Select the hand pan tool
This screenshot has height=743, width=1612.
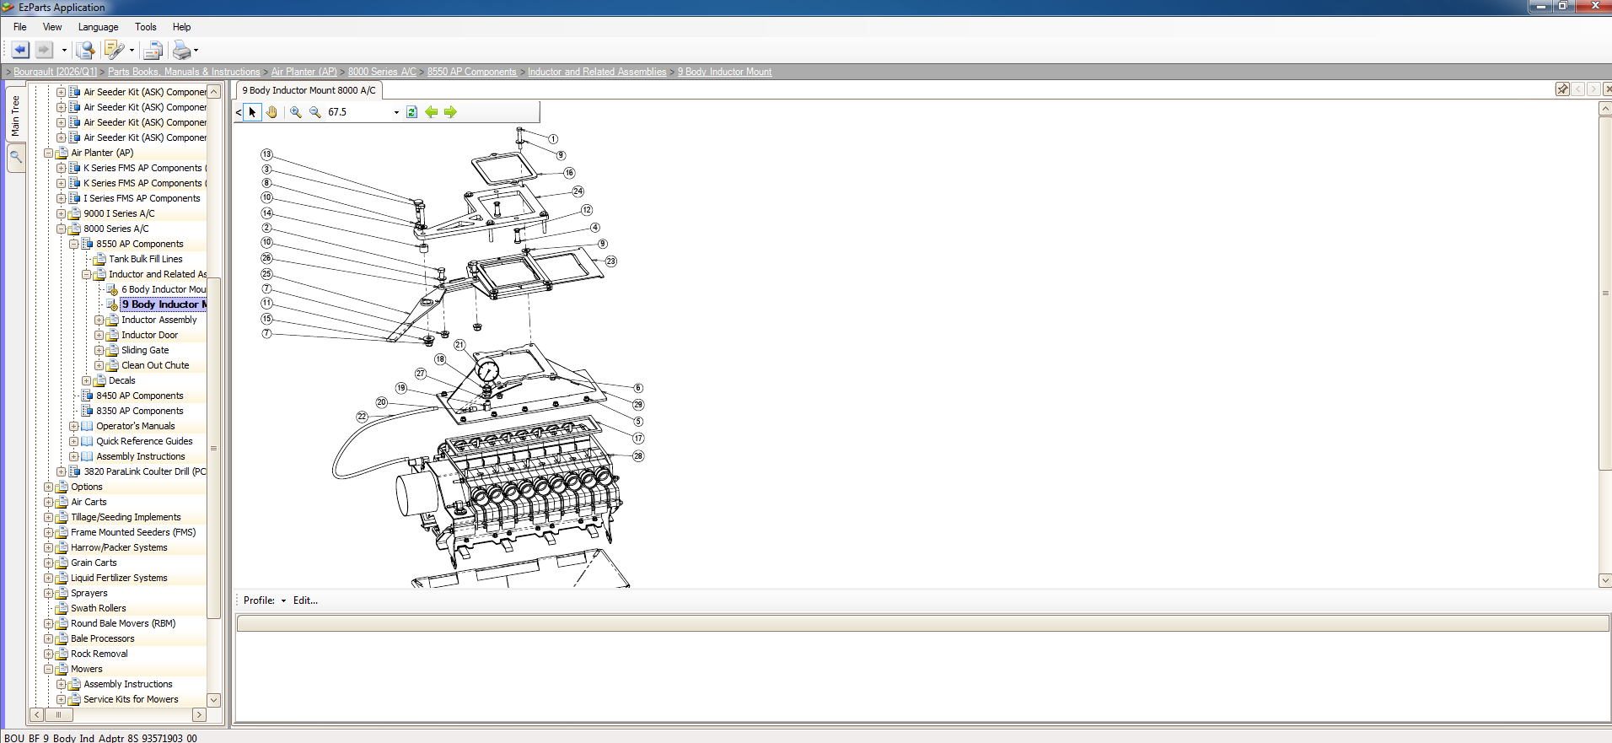[271, 111]
